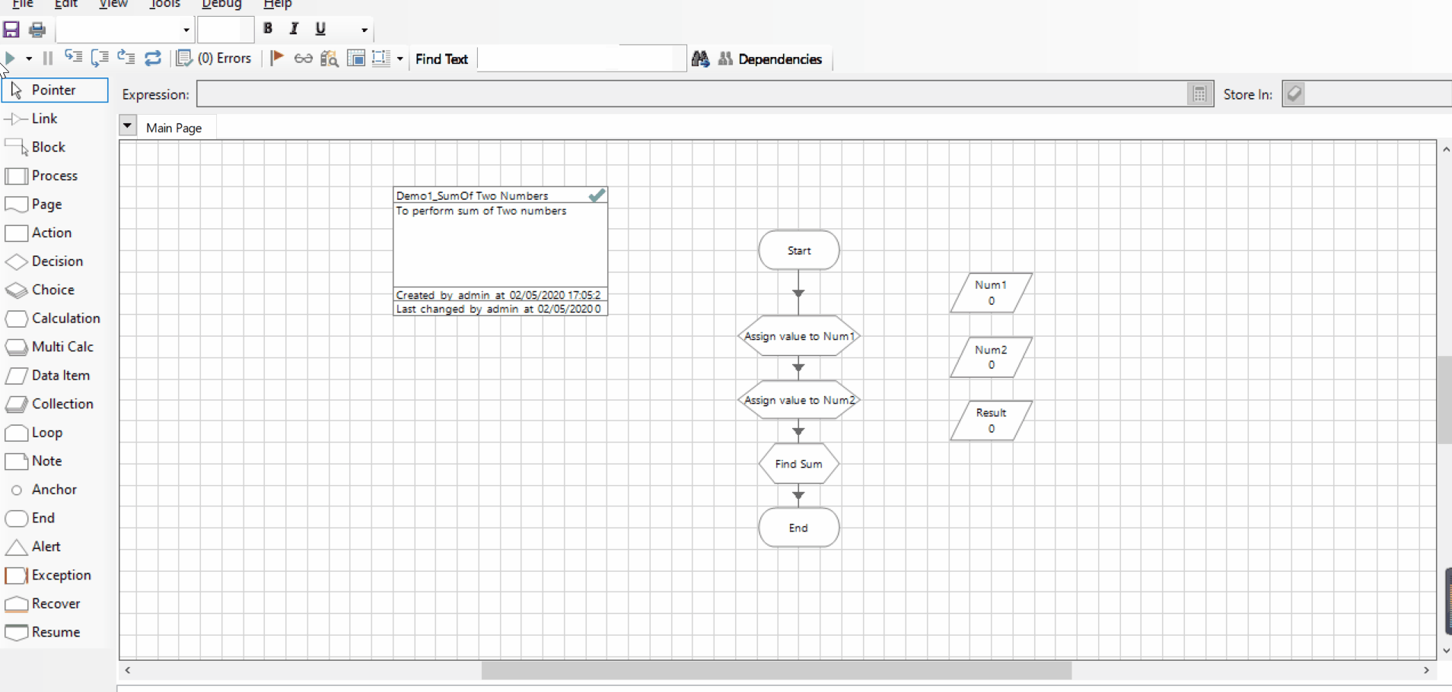Select the Find Sum calculation stage

coord(799,464)
